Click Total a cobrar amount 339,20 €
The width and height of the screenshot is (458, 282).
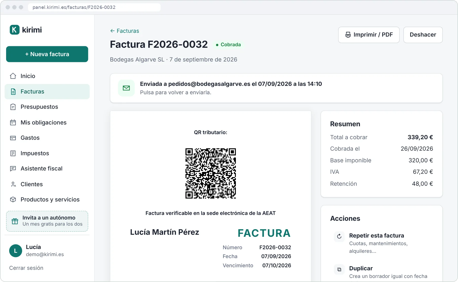(420, 137)
